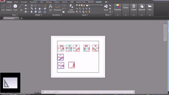
Task: Open the AutoCAD application menu button
Action: pos(2,1)
